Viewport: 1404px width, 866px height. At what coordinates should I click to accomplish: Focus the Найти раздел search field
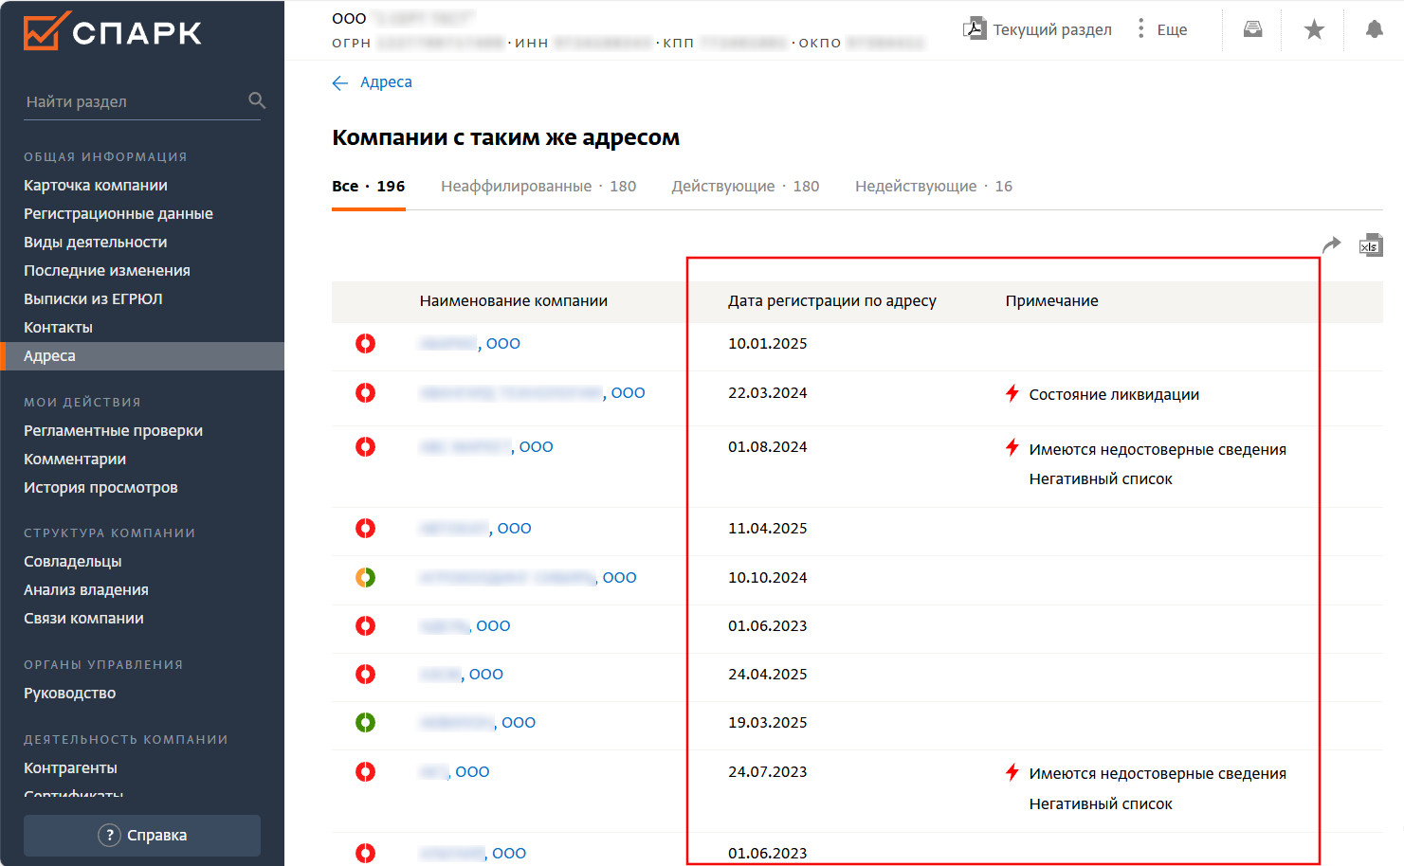[133, 101]
